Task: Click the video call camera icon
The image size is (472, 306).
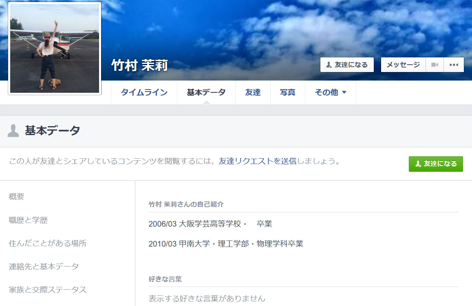Action: 435,65
